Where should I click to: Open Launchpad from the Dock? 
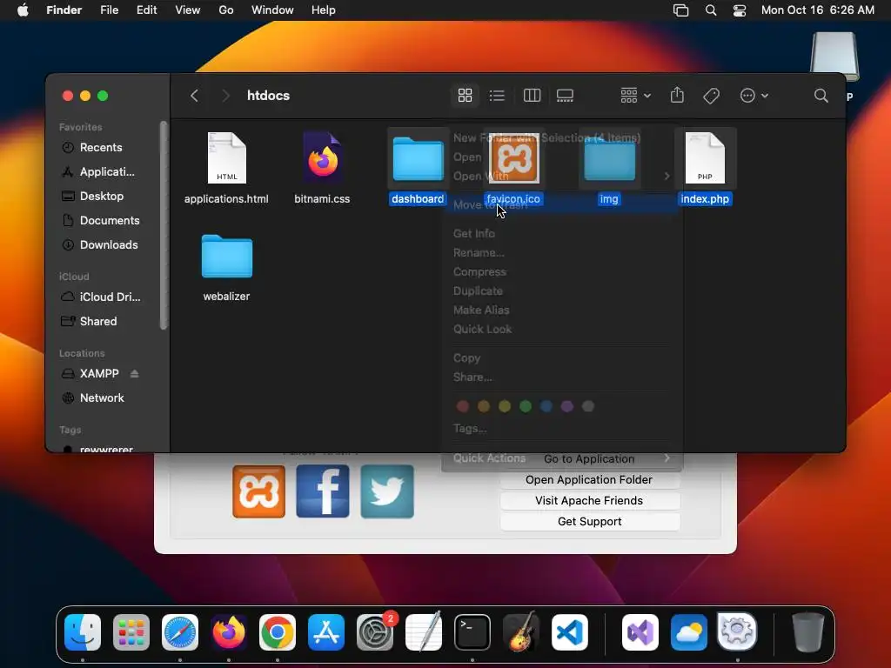click(x=131, y=631)
